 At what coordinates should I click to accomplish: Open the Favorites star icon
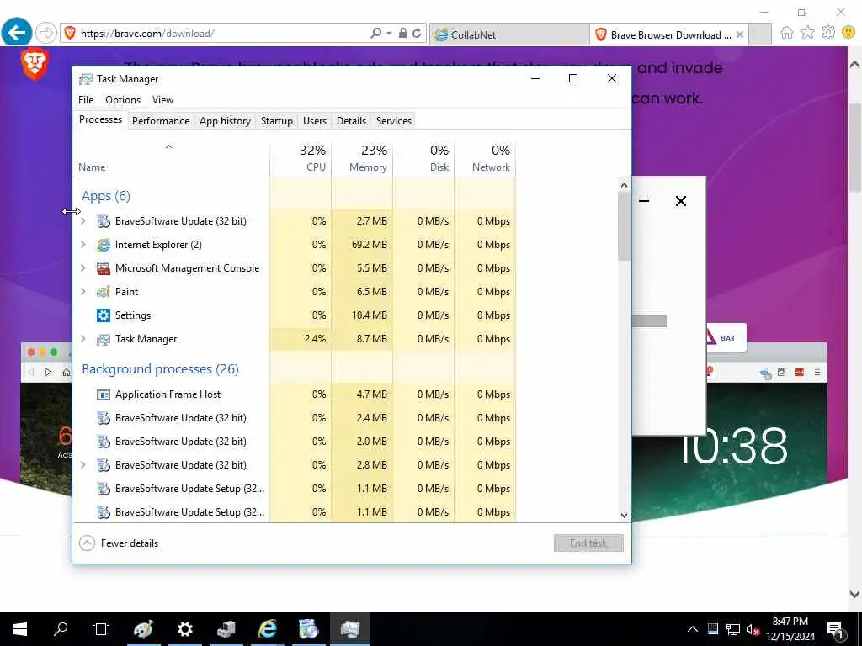pos(807,33)
